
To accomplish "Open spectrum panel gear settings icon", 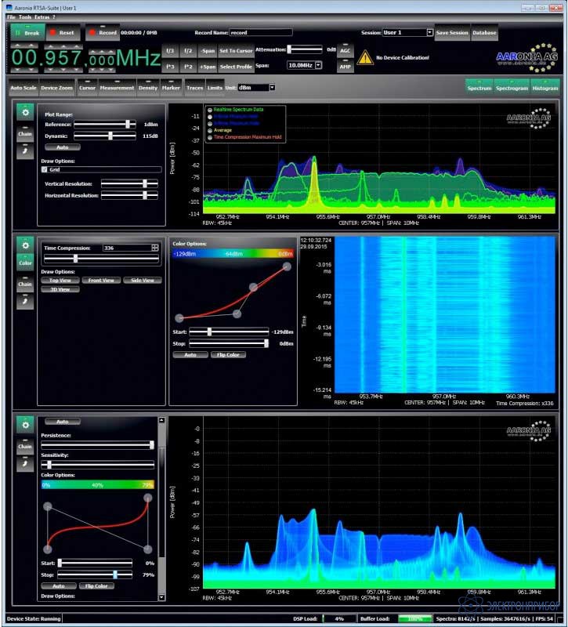I will [x=25, y=114].
